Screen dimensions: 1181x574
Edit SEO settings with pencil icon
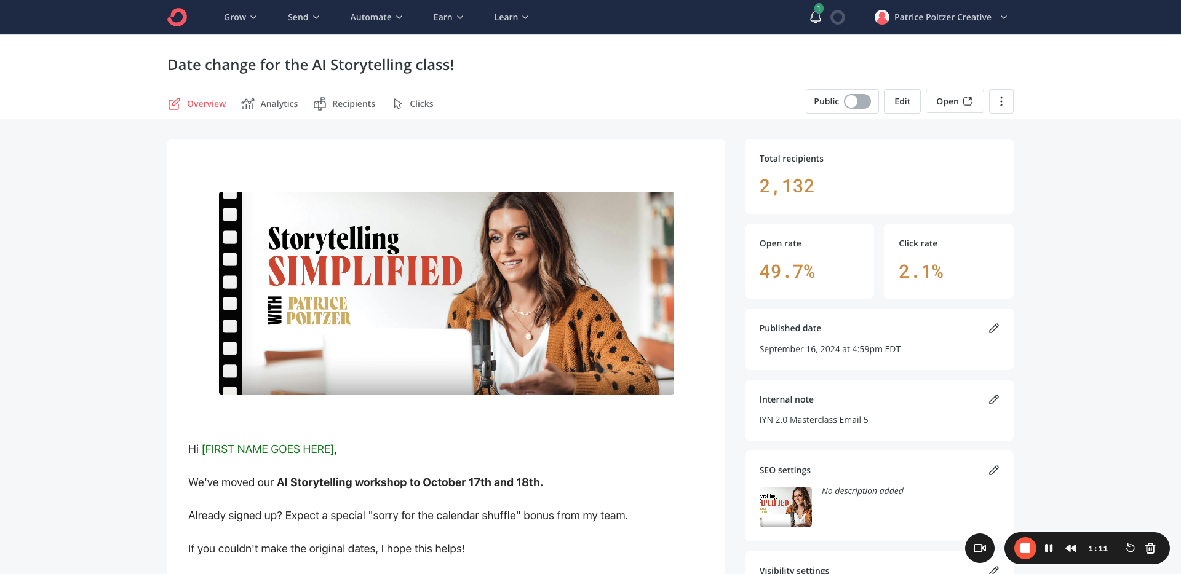tap(993, 470)
